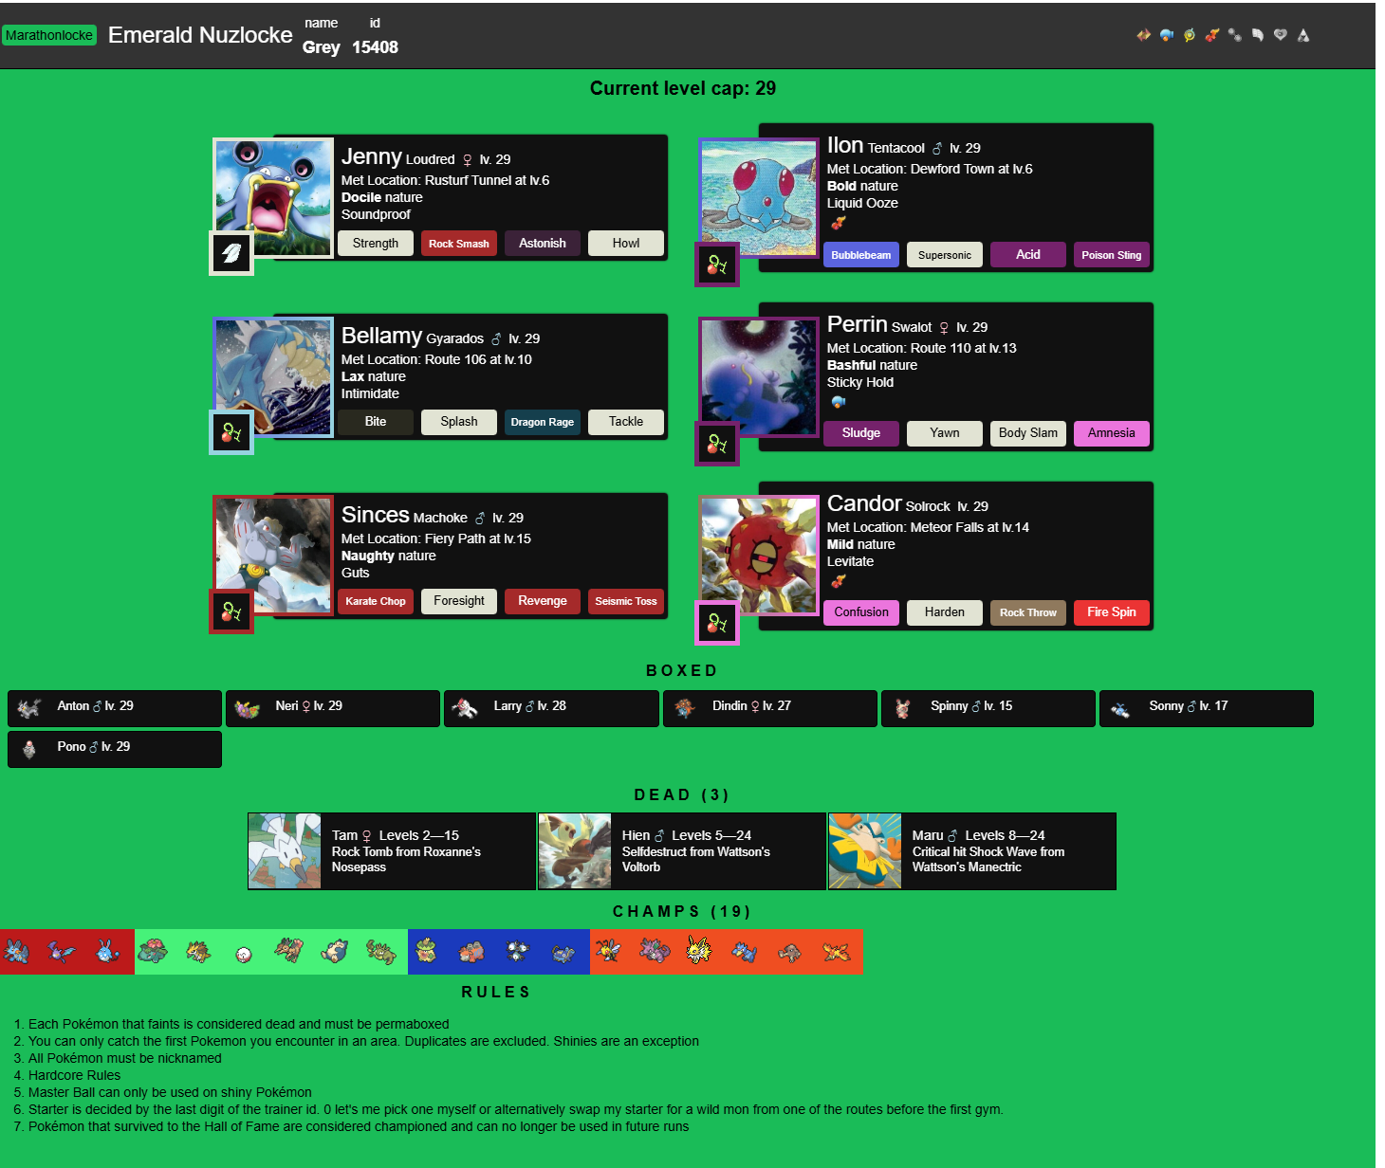Click the sprite icon beside boxed Anton
Screen dimensions: 1385x1168
29,708
